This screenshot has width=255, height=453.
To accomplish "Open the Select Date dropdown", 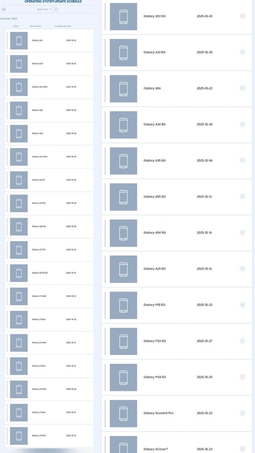I will [44, 9].
